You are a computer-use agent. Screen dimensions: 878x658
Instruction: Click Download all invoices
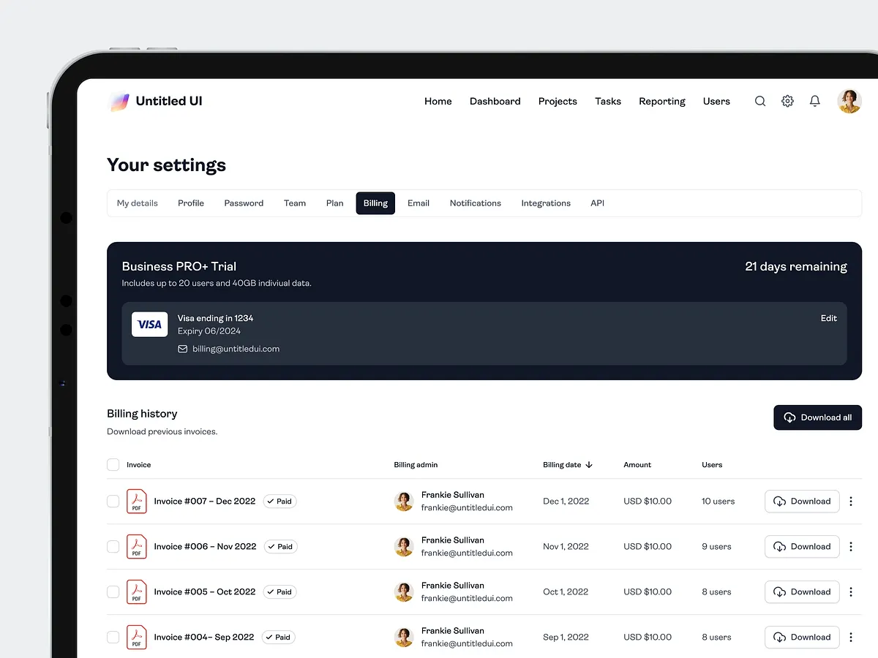click(817, 417)
